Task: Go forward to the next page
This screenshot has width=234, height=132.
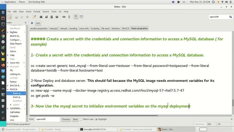Action: [27, 17]
